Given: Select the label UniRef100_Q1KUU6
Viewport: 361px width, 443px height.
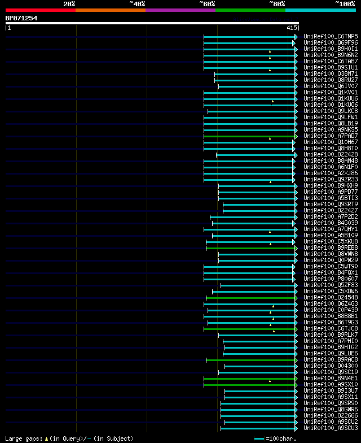Looking at the screenshot, I should pos(331,98).
